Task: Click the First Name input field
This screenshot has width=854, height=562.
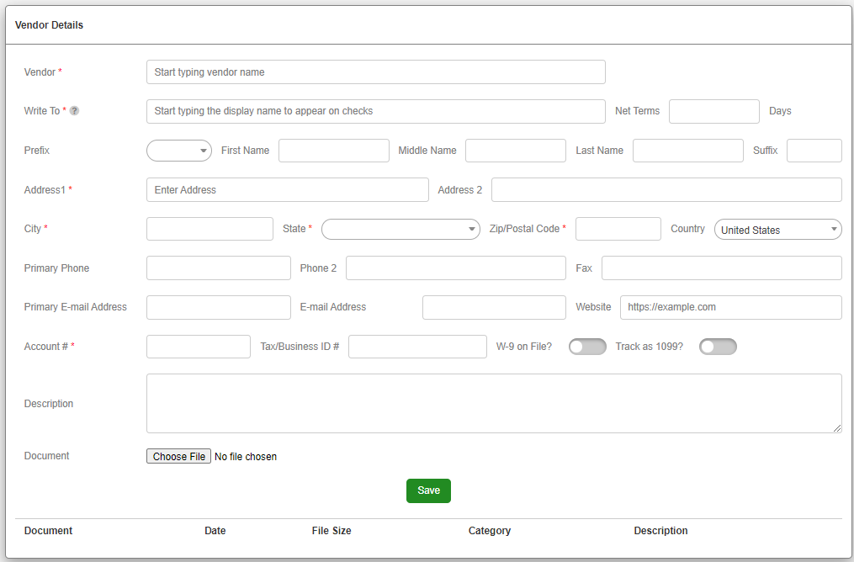Action: (x=334, y=151)
